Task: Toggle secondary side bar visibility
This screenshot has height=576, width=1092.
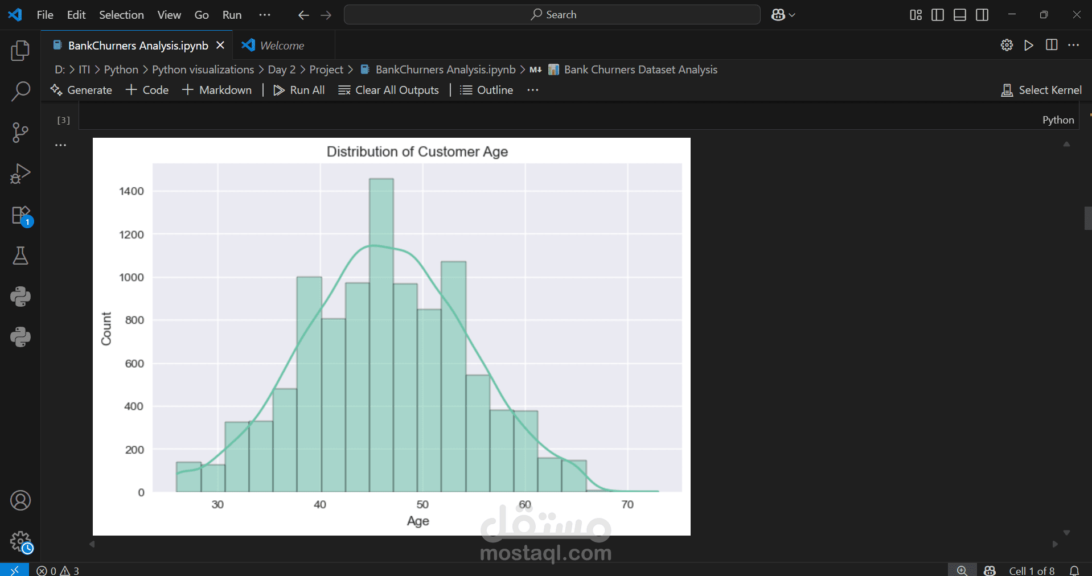Action: (982, 15)
